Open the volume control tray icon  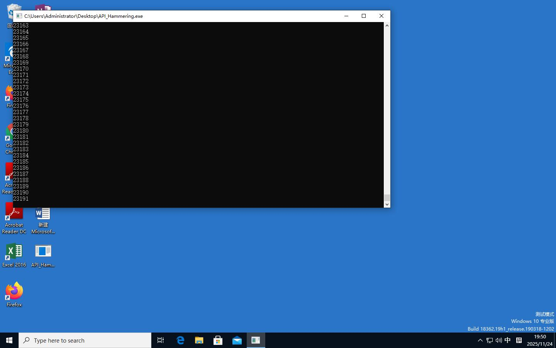click(498, 340)
